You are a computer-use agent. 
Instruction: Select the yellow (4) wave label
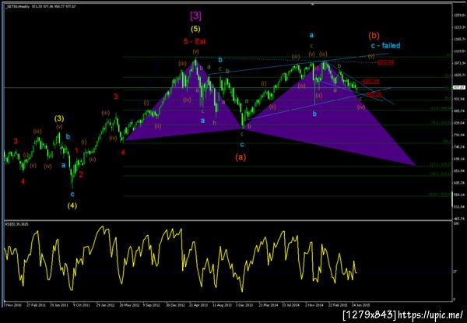click(72, 205)
